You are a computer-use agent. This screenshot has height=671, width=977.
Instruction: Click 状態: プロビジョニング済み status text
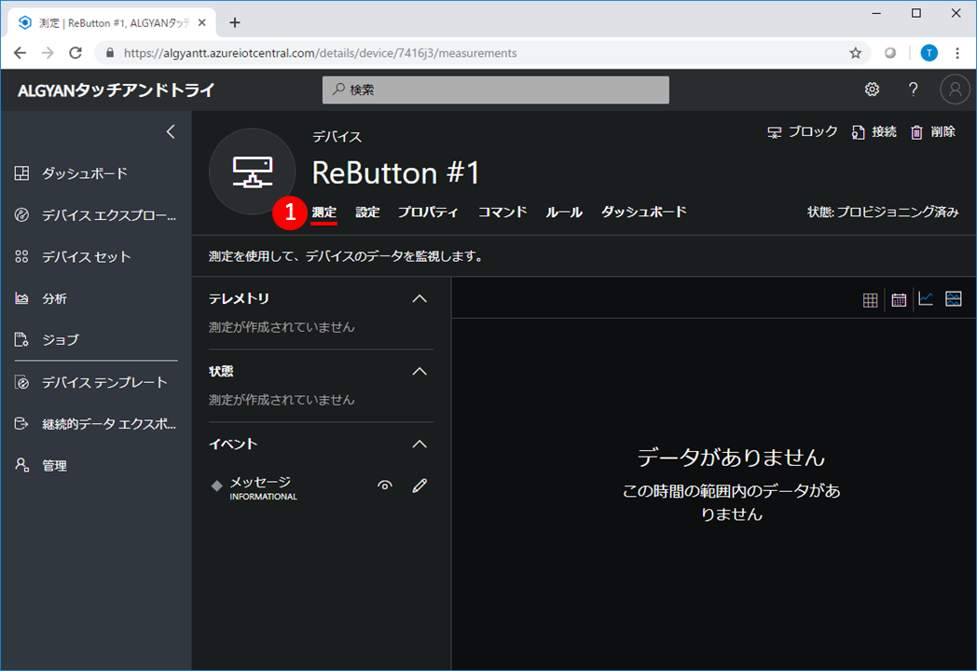click(882, 212)
